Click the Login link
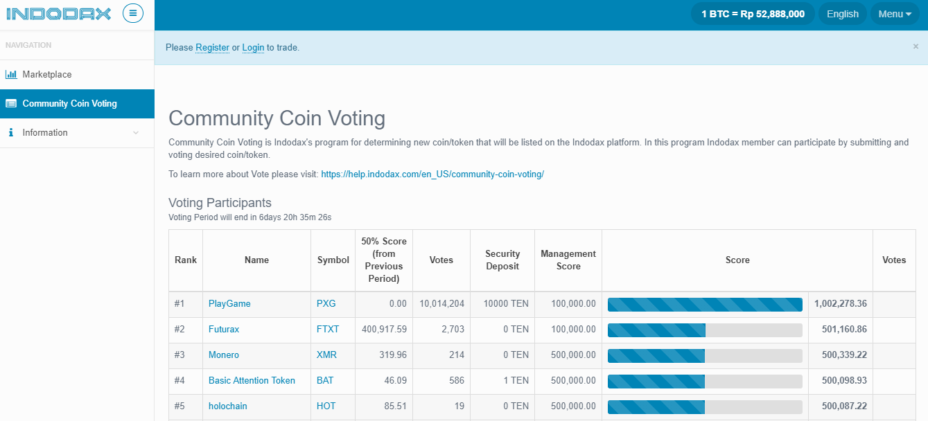Viewport: 928px width, 421px height. point(253,48)
